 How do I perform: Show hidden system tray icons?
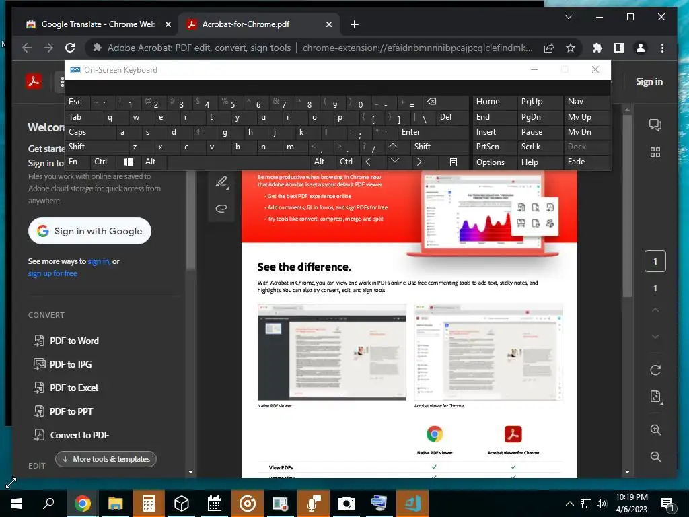click(x=569, y=504)
